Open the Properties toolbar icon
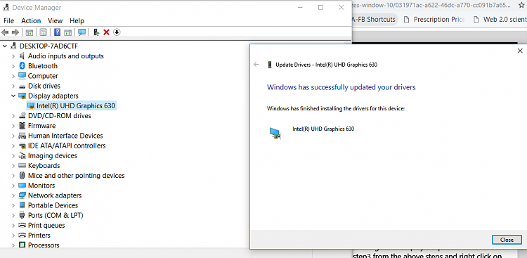This screenshot has width=527, height=258. pyautogui.click(x=44, y=32)
